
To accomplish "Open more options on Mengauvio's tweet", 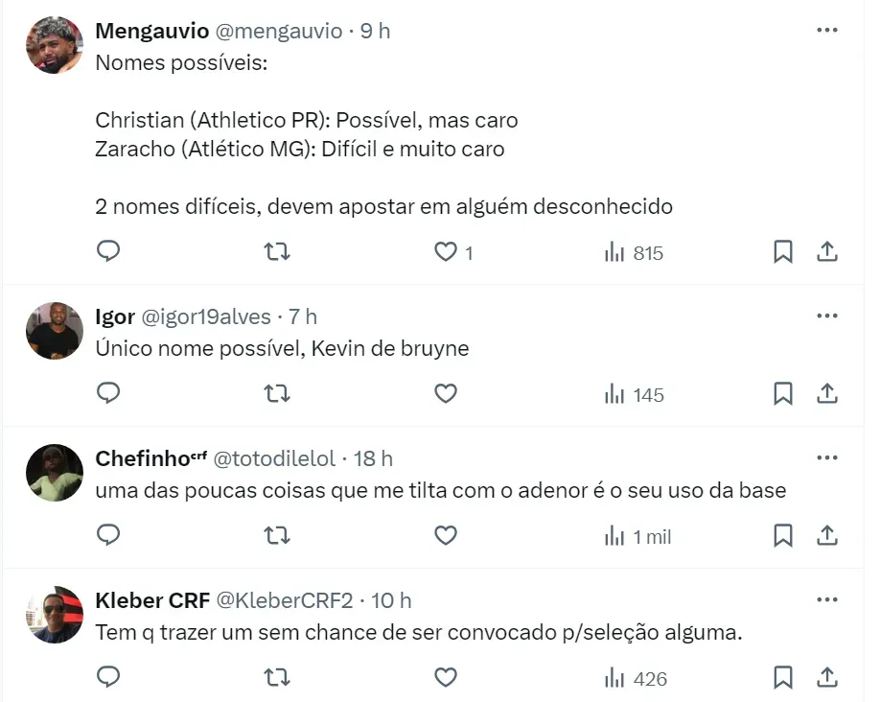I will tap(826, 31).
